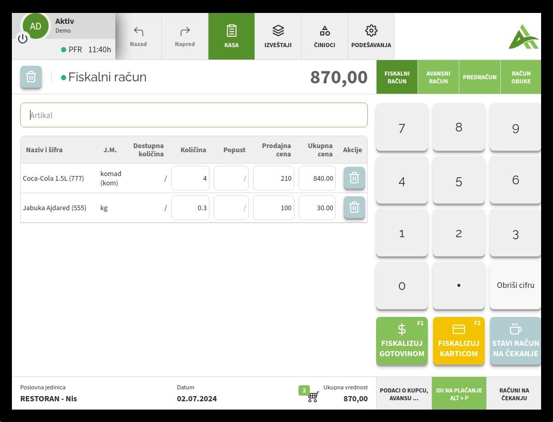Remove the Coca-Cola 1.5L row
Image resolution: width=553 pixels, height=422 pixels.
354,178
